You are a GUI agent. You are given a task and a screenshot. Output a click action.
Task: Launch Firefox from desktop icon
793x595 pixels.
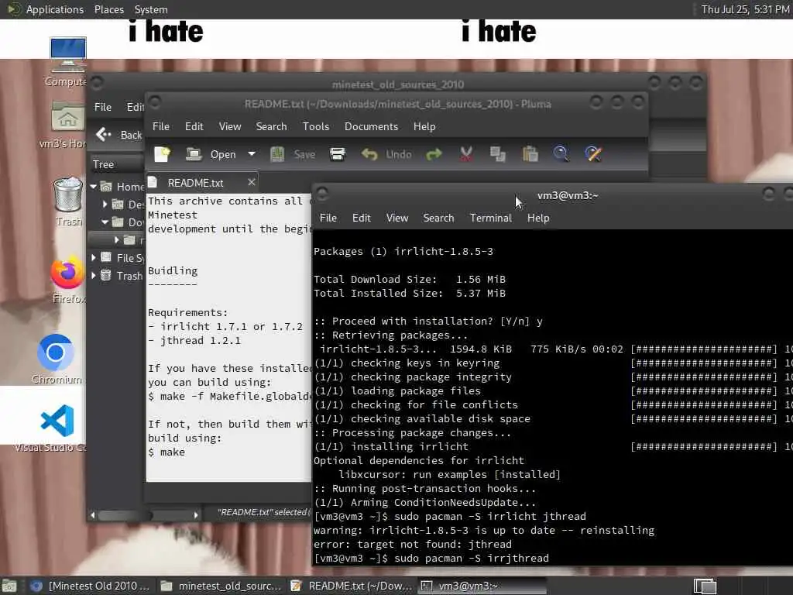click(68, 280)
